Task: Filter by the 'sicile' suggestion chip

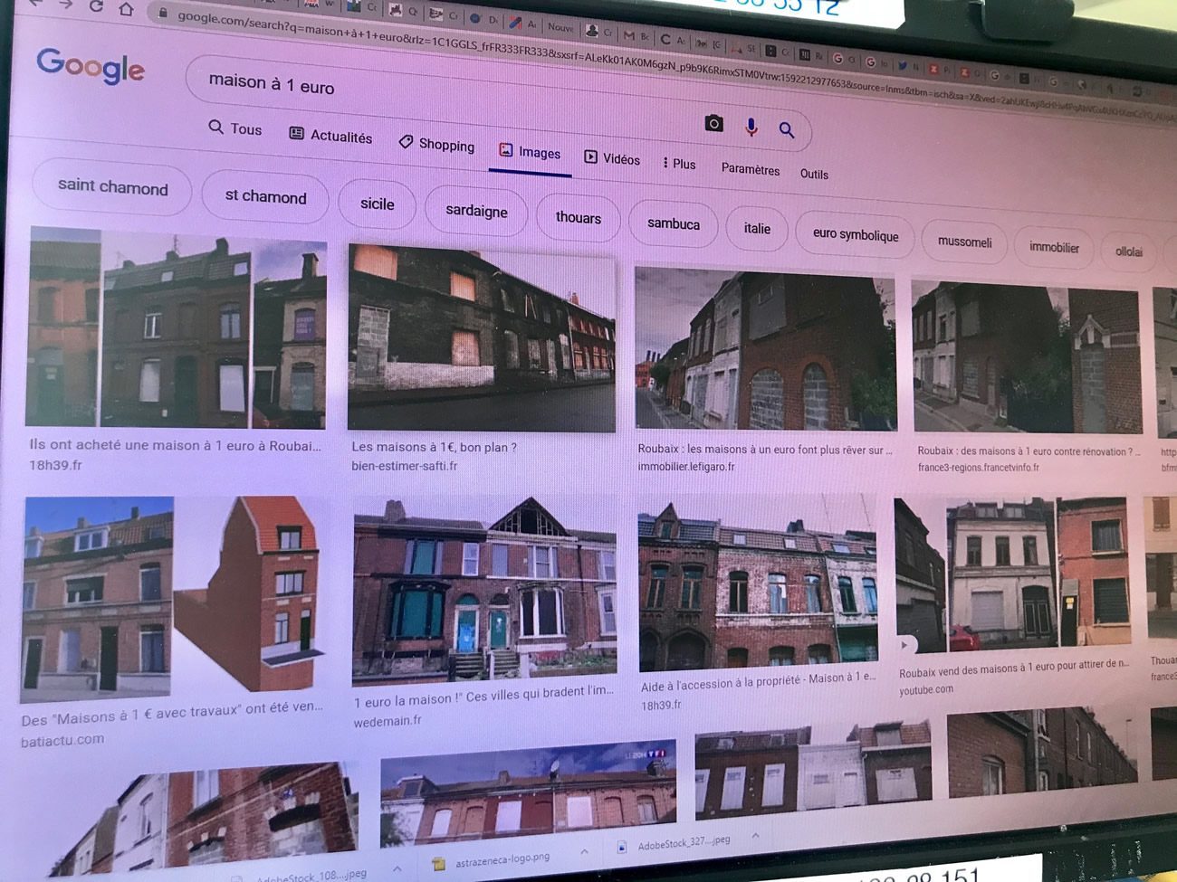Action: tap(377, 204)
